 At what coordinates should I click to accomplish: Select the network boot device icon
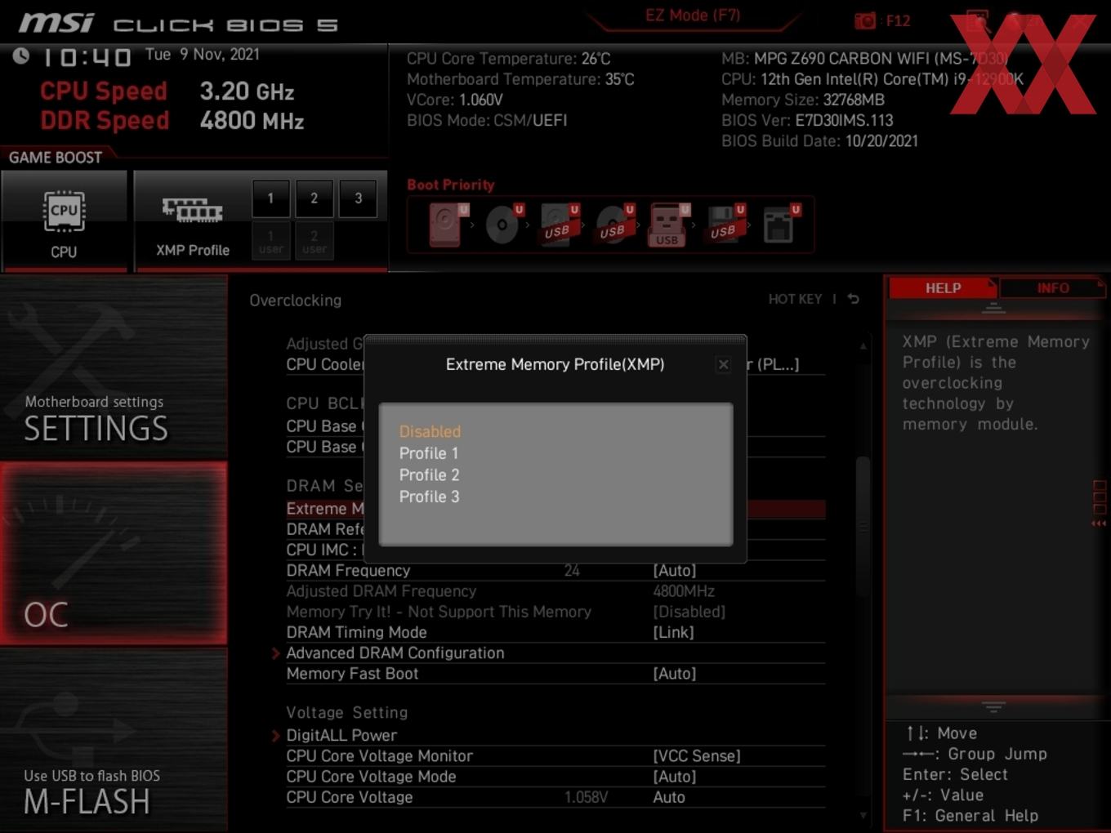pyautogui.click(x=780, y=225)
